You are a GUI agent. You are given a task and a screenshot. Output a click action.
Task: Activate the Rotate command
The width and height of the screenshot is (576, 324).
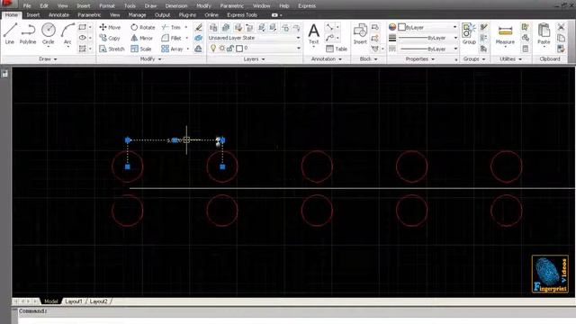tap(143, 27)
